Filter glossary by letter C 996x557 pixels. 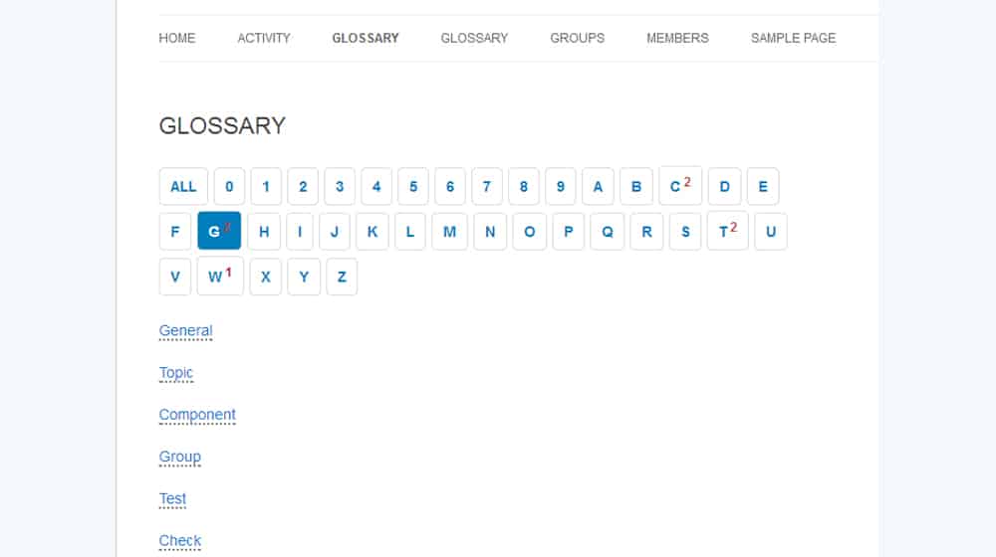tap(680, 186)
